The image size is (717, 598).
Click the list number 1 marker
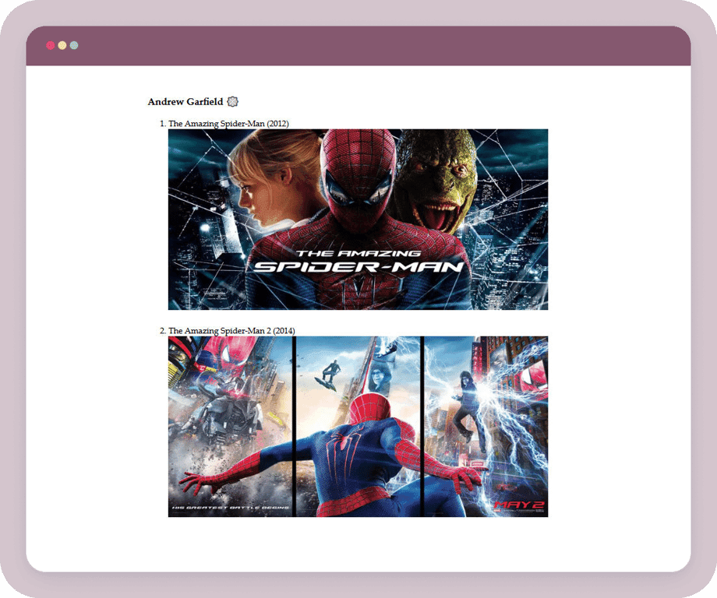coord(162,124)
